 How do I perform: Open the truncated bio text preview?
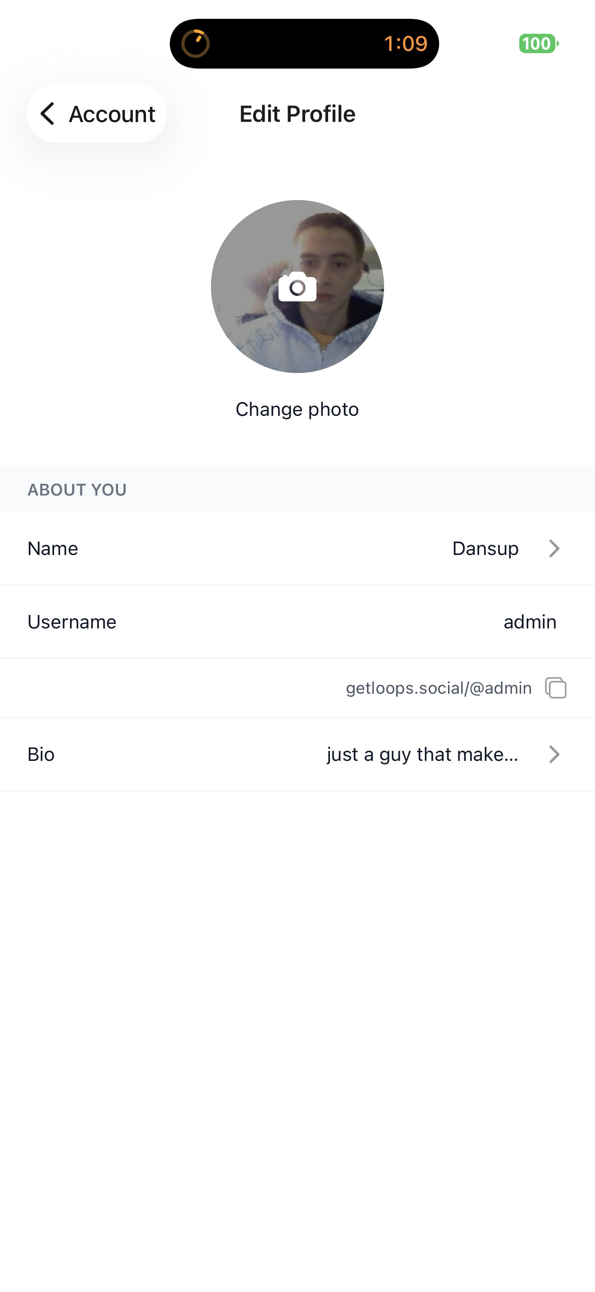pos(422,754)
